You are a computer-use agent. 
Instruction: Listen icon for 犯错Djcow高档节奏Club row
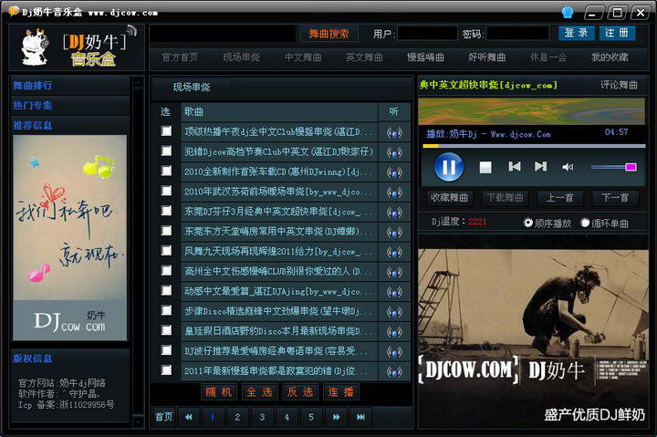394,152
